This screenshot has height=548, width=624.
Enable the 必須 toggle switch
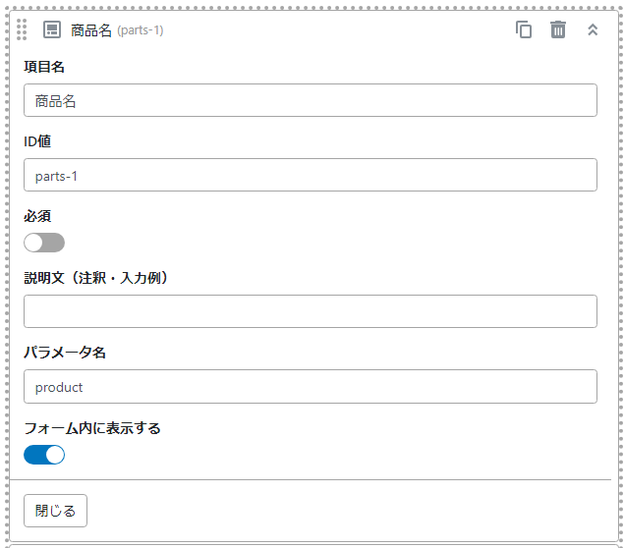point(44,243)
